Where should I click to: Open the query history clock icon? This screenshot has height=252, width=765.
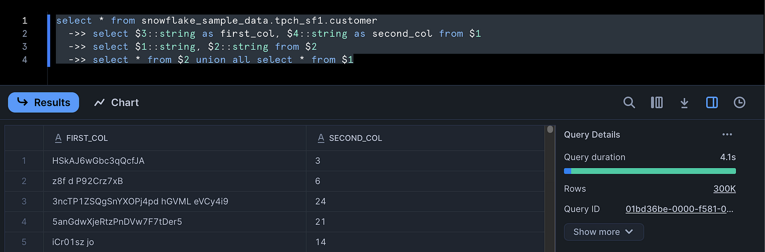(x=739, y=102)
